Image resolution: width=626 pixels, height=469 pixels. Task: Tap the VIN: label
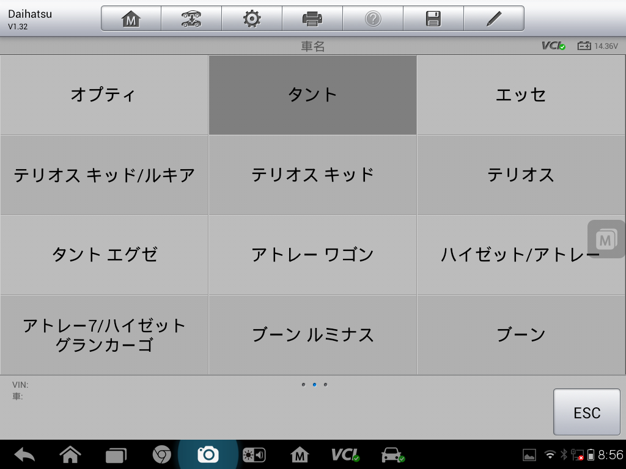point(20,385)
